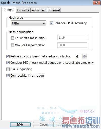Enable the Use subgridding checkbox
The image size is (101, 129).
(8, 69)
